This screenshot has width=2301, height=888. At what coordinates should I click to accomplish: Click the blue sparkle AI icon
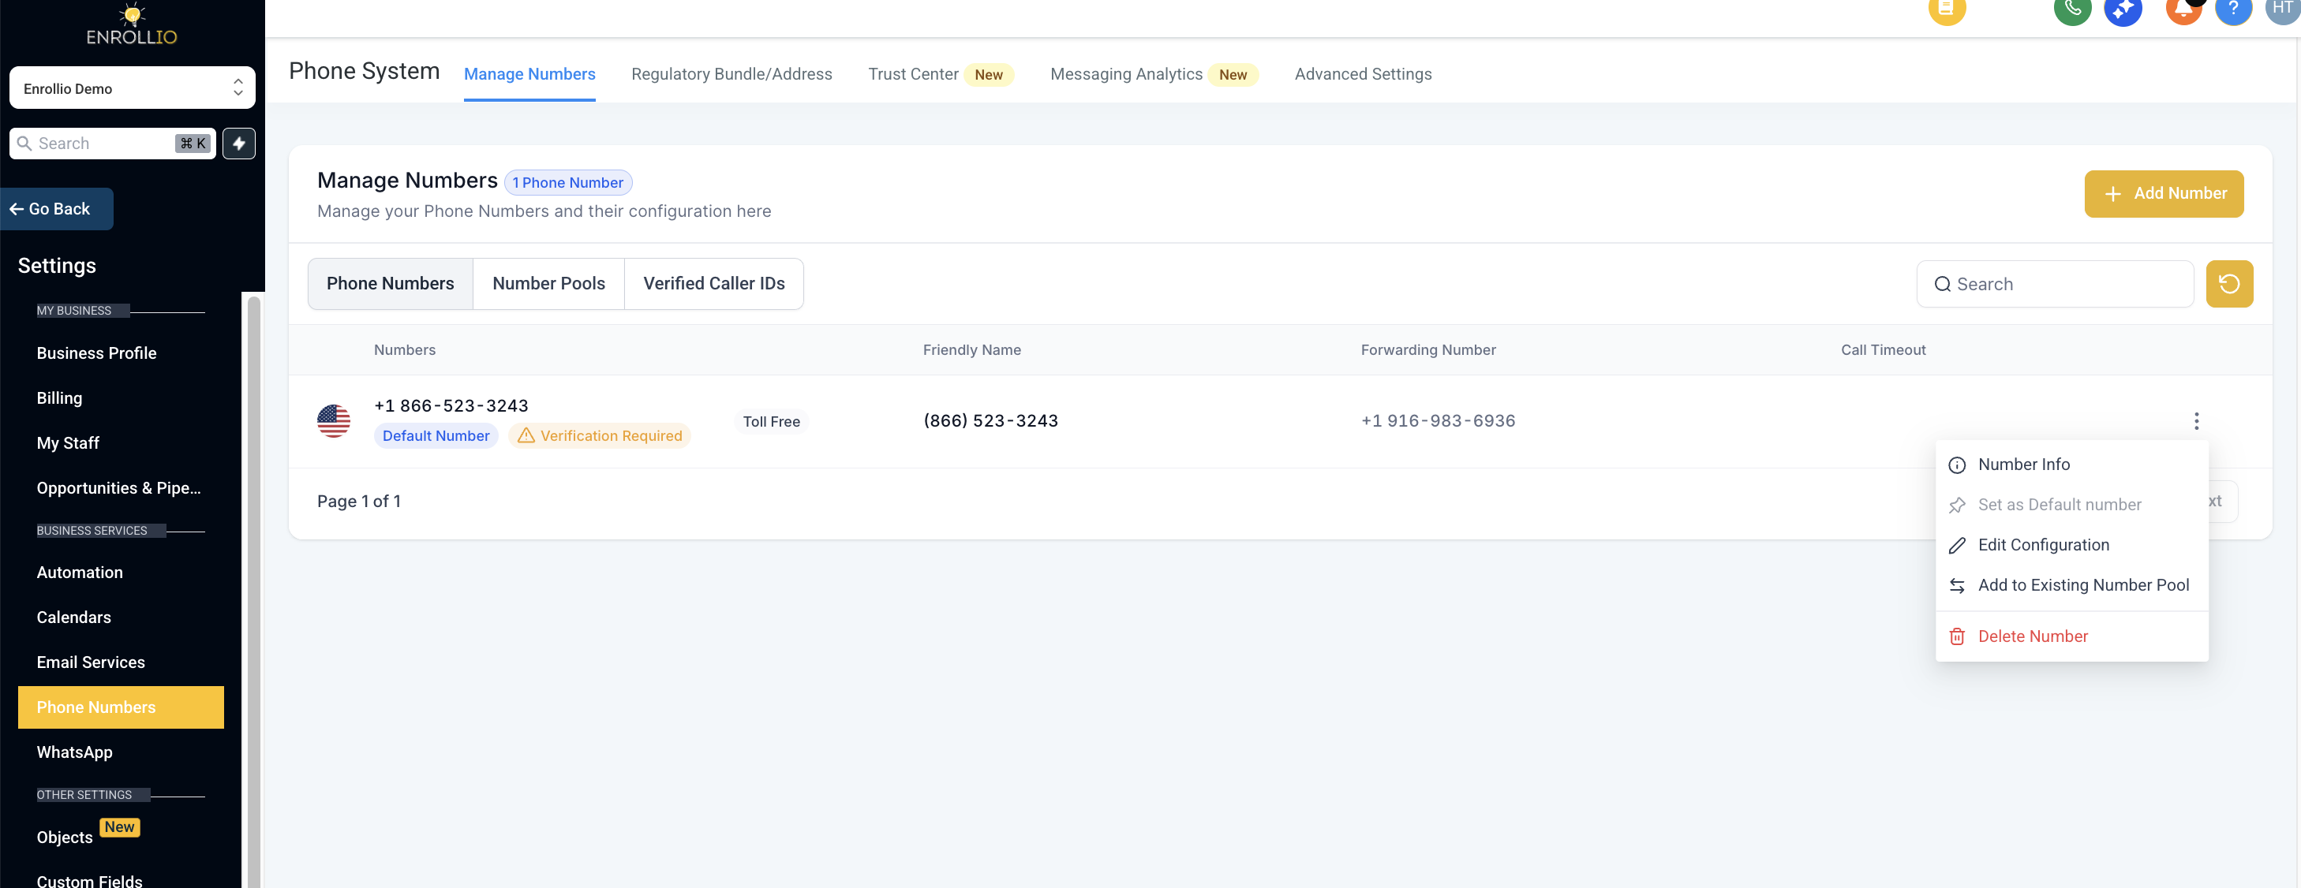coord(2123,9)
